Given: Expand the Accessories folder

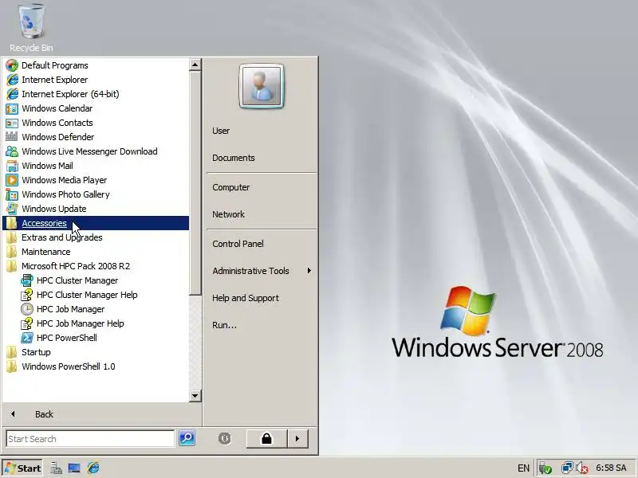Looking at the screenshot, I should coord(96,223).
